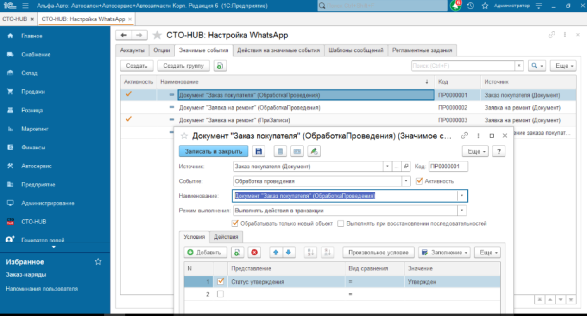Clear the list search field with the x
The height and width of the screenshot is (316, 587).
[519, 66]
